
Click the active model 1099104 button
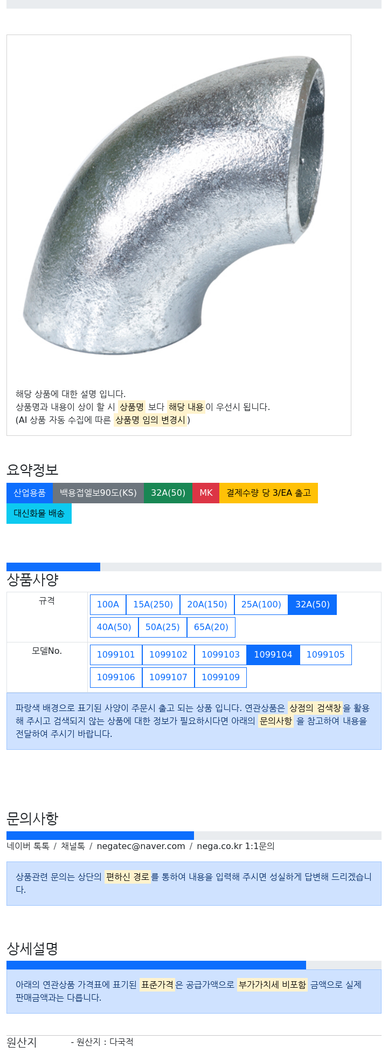pos(273,655)
